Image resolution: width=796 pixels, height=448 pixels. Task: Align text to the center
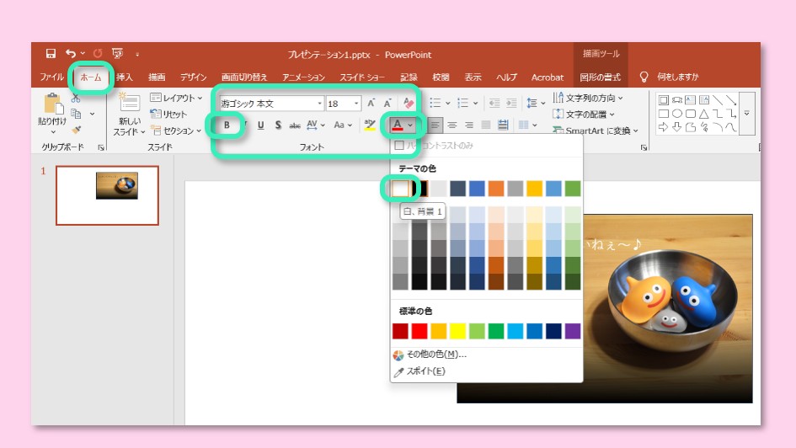coord(451,125)
